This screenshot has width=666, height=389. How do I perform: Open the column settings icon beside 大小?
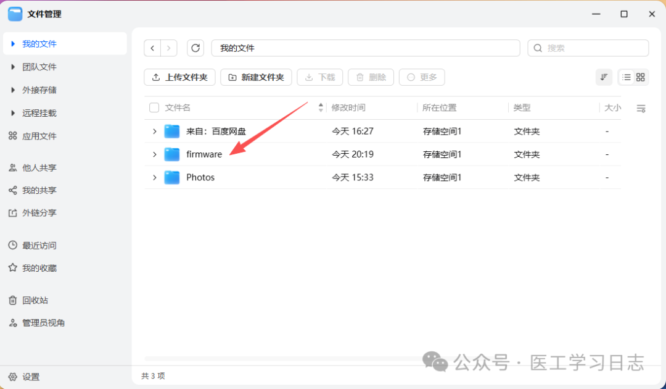[641, 108]
